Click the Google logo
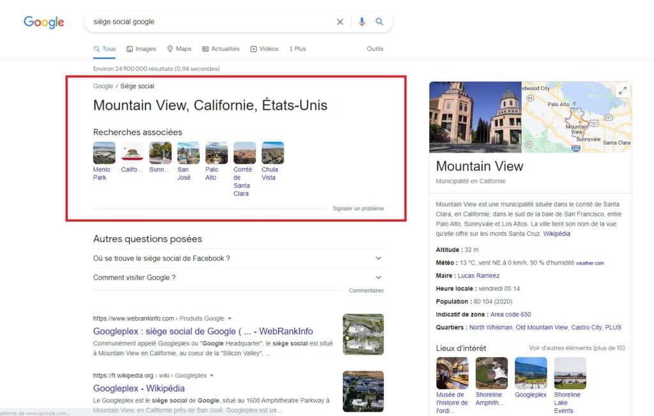 pos(44,22)
